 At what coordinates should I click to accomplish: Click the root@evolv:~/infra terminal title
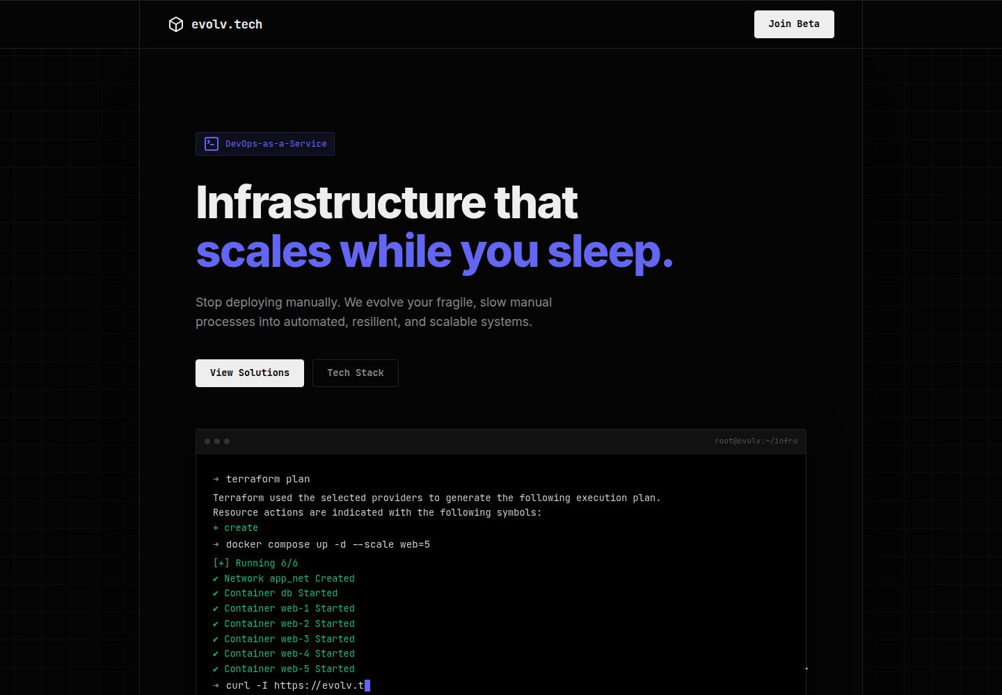point(756,441)
